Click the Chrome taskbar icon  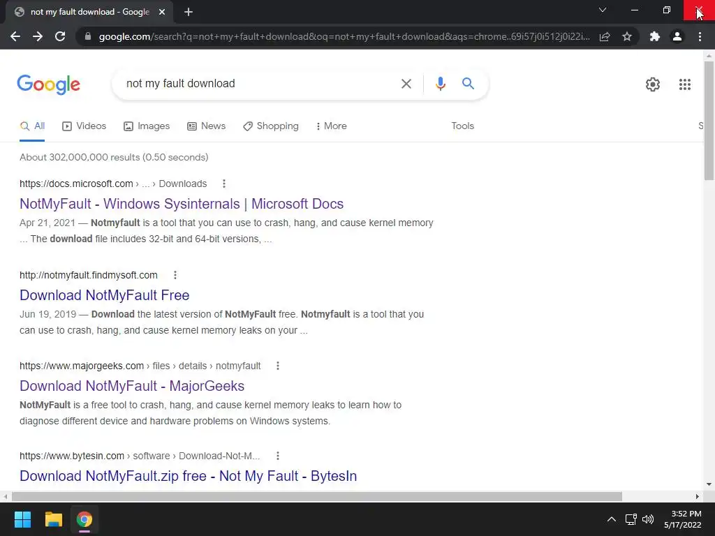point(84,519)
